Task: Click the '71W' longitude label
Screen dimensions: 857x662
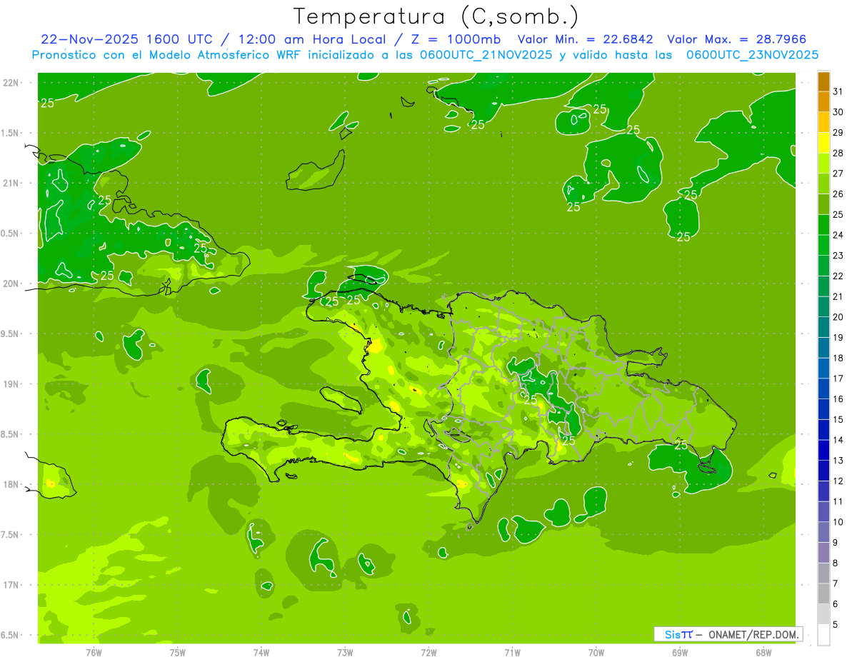Action: [x=512, y=653]
